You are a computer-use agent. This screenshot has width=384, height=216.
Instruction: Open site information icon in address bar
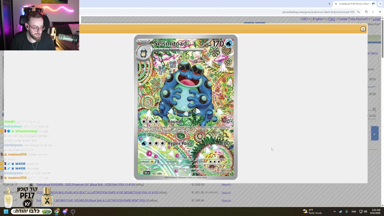pos(358,12)
